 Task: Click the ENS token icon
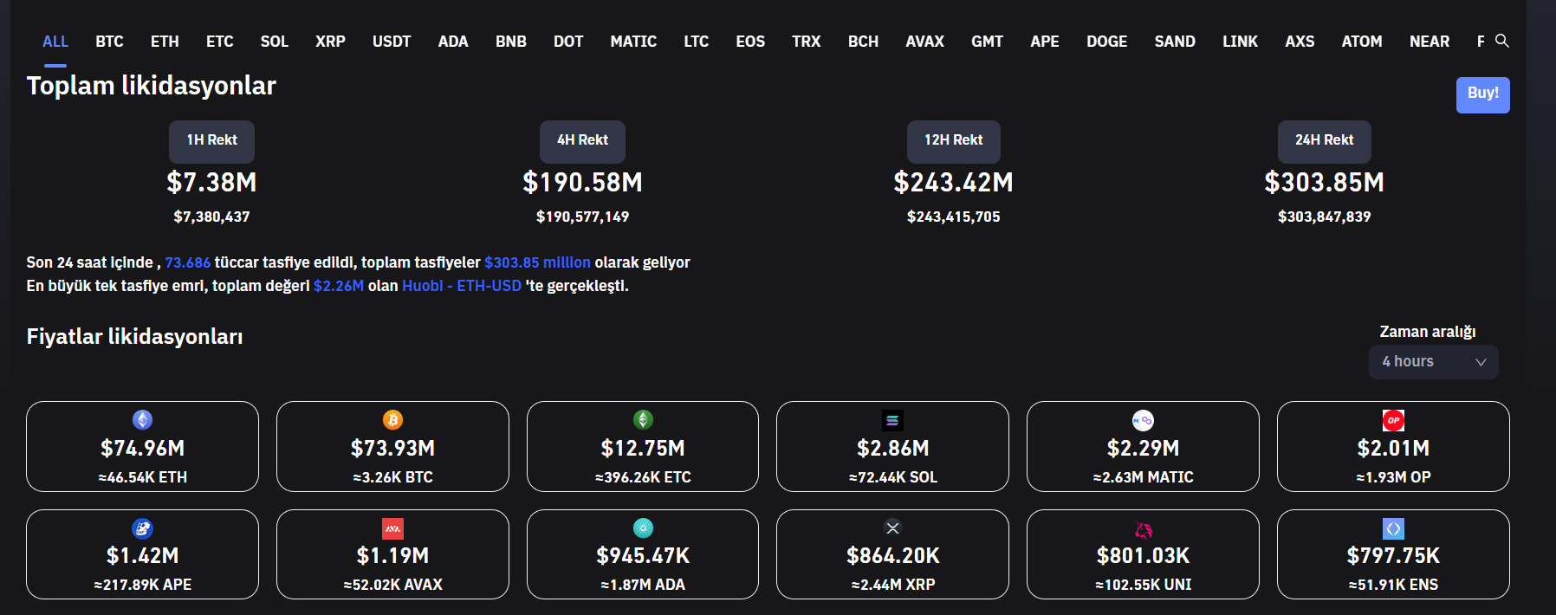coord(1392,528)
